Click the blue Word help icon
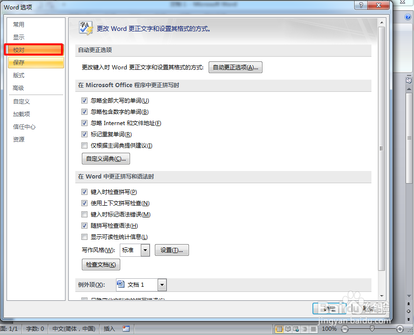Image resolution: width=414 pixels, height=335 pixels. click(x=407, y=17)
